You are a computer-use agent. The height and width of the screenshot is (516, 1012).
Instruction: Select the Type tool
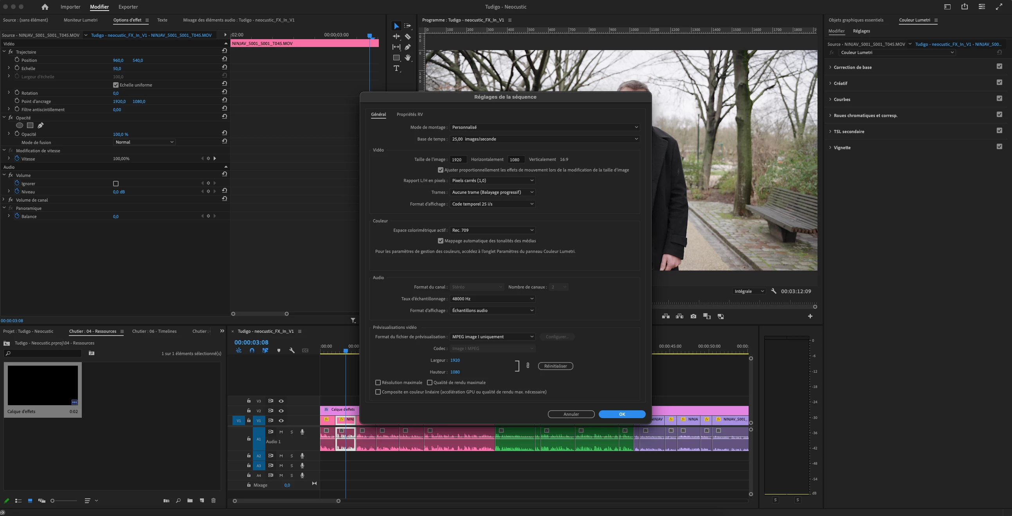tap(396, 69)
